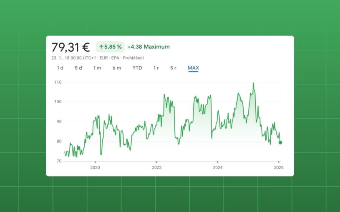Click the 79,31 € price value
340x212 pixels.
71,47
